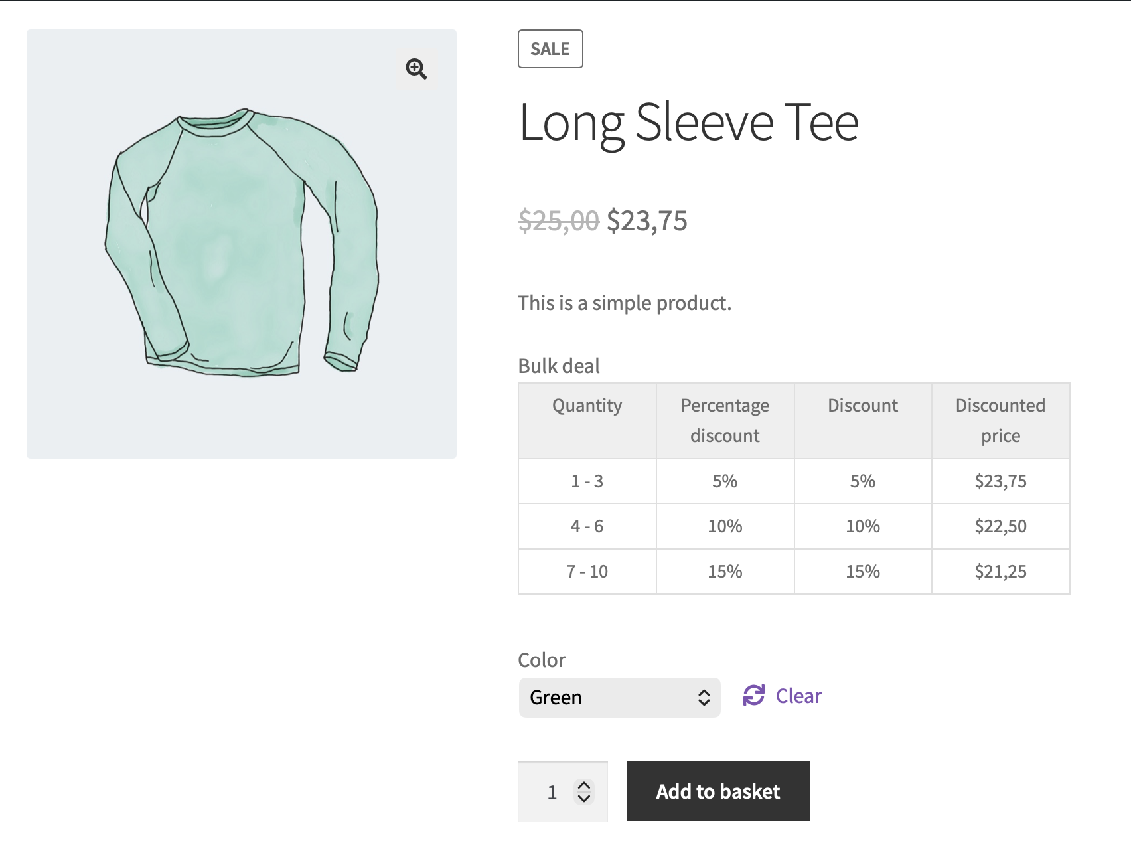
Task: Click the refresh icon beside Clear
Action: (x=753, y=696)
